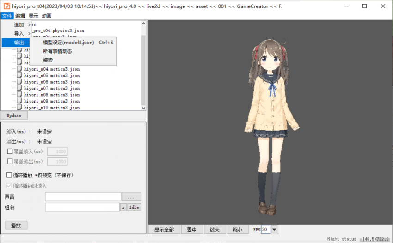Choose 所有表情动态 export option

coord(73,51)
